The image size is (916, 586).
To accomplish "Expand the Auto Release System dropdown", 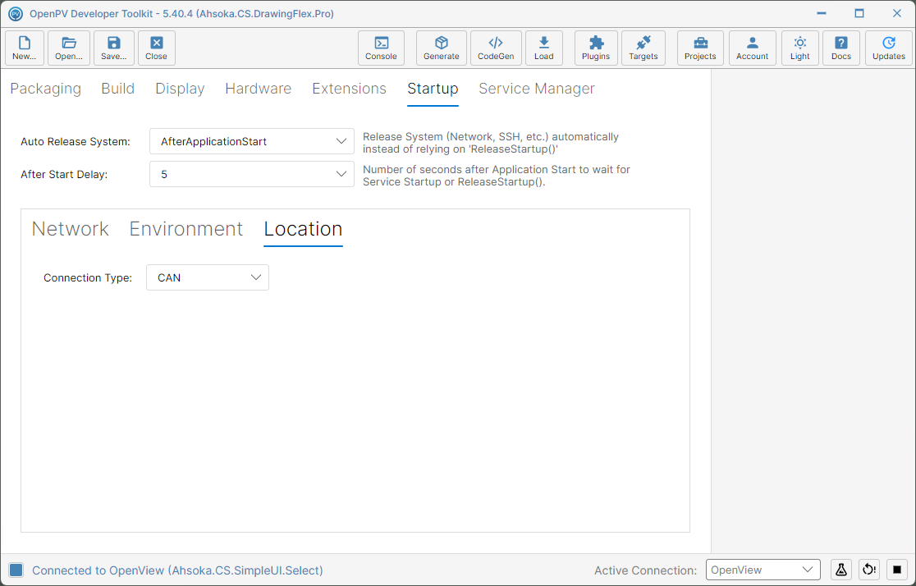I will (252, 141).
